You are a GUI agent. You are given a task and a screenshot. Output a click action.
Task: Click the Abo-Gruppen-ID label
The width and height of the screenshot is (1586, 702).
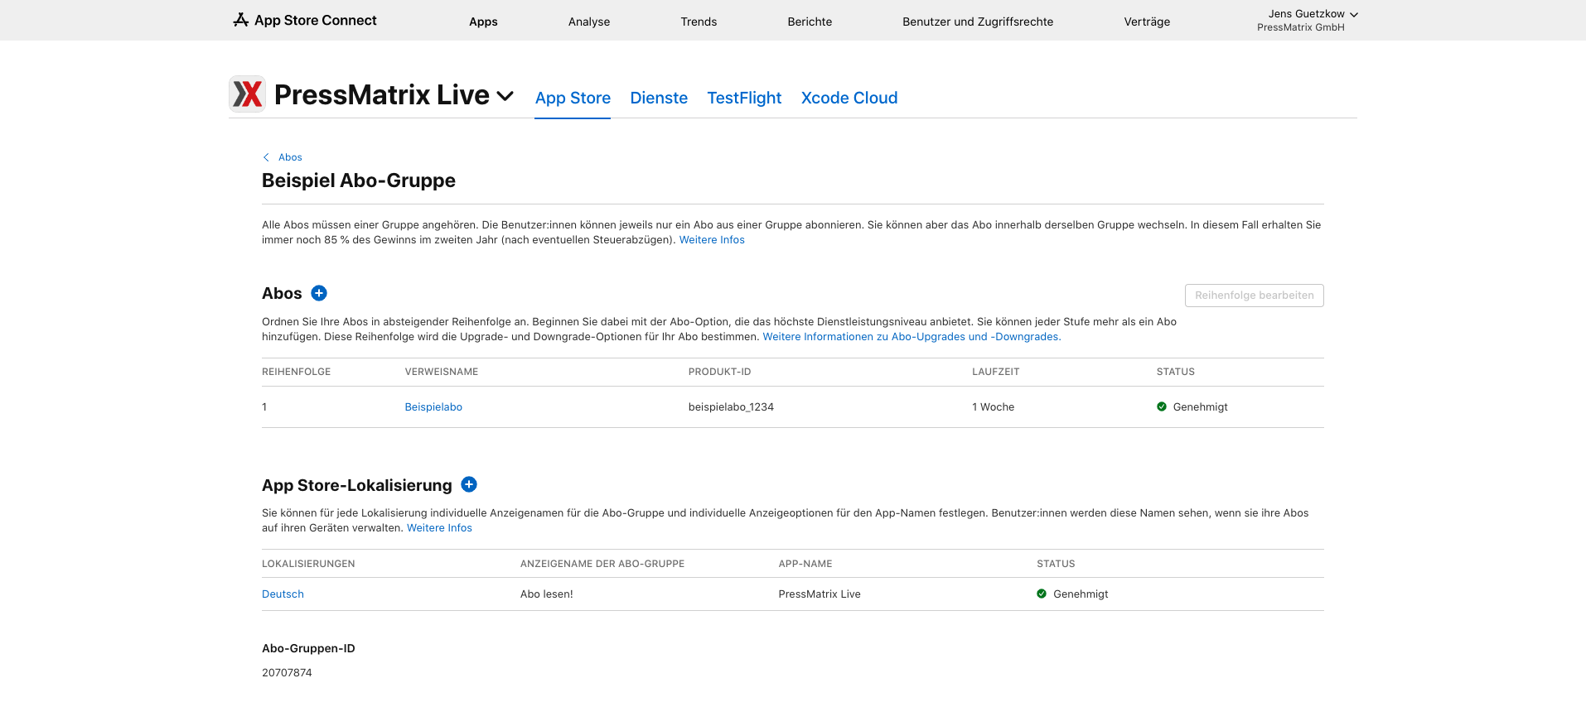308,648
